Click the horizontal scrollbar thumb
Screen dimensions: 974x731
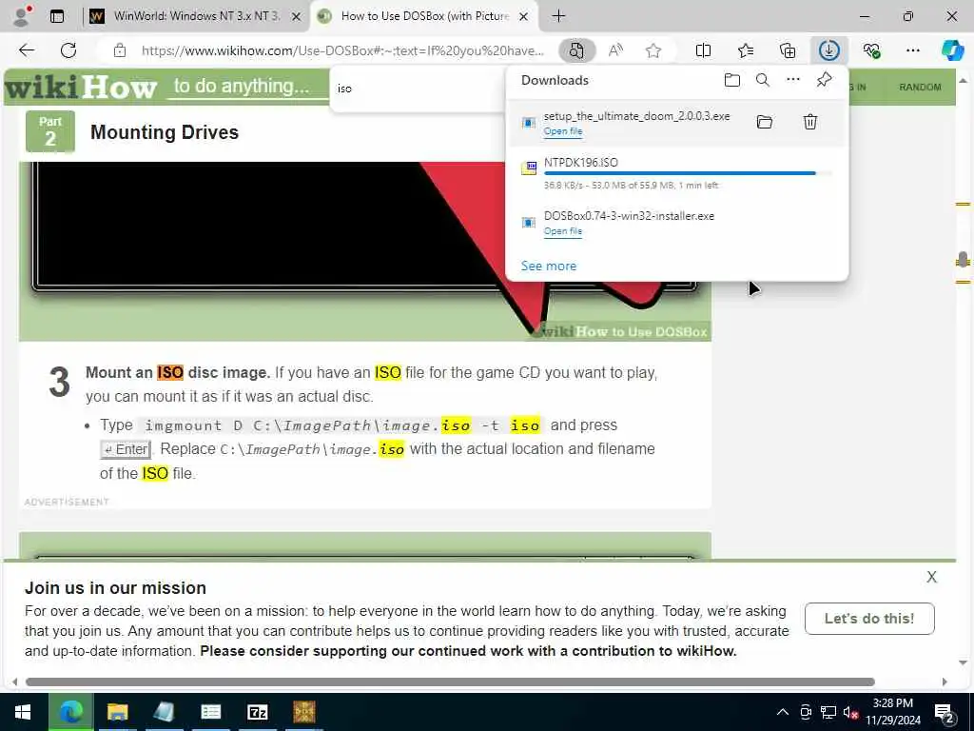(x=450, y=682)
